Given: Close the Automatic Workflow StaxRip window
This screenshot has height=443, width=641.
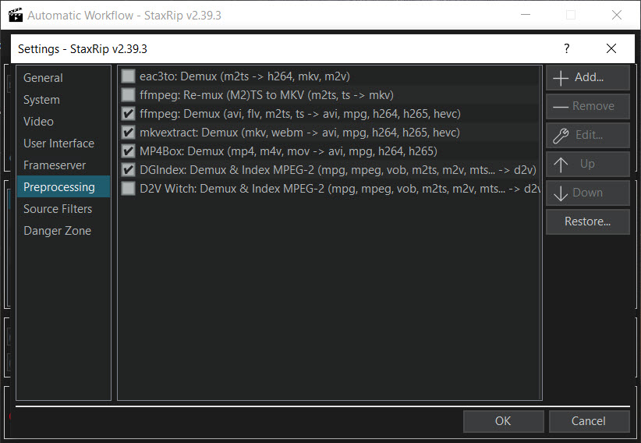Looking at the screenshot, I should (x=617, y=15).
